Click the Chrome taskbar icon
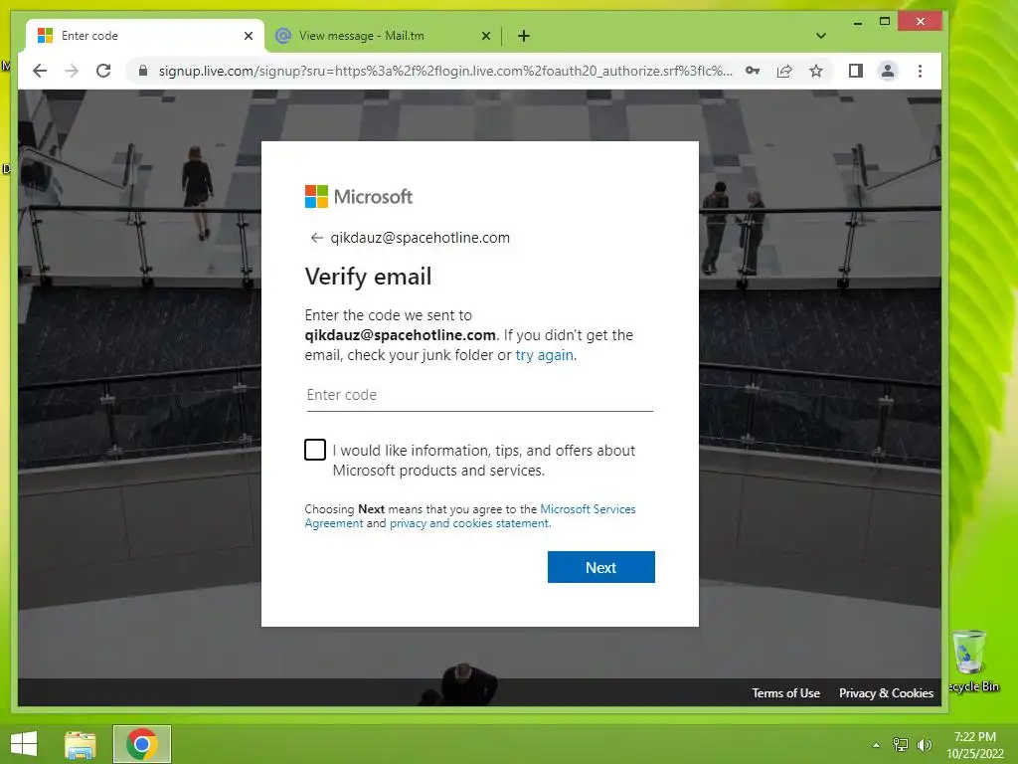This screenshot has width=1018, height=764. pos(142,744)
